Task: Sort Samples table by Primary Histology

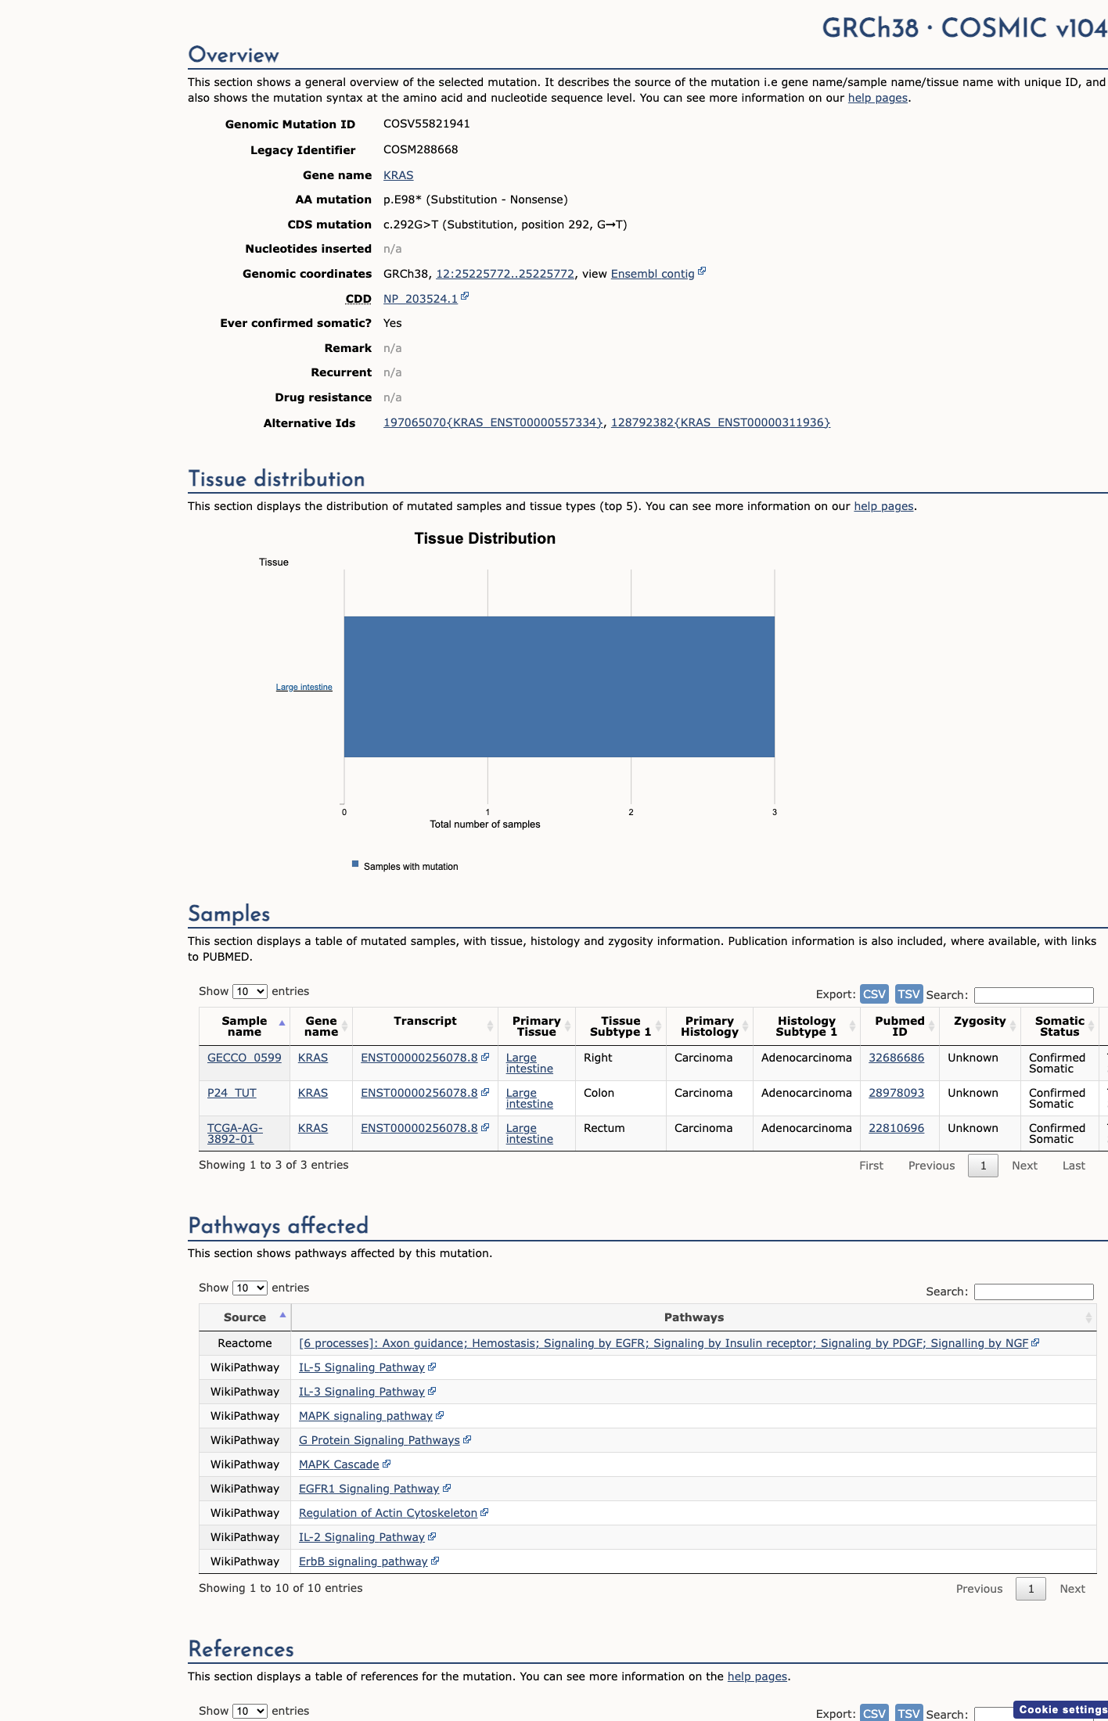Action: tap(709, 1026)
